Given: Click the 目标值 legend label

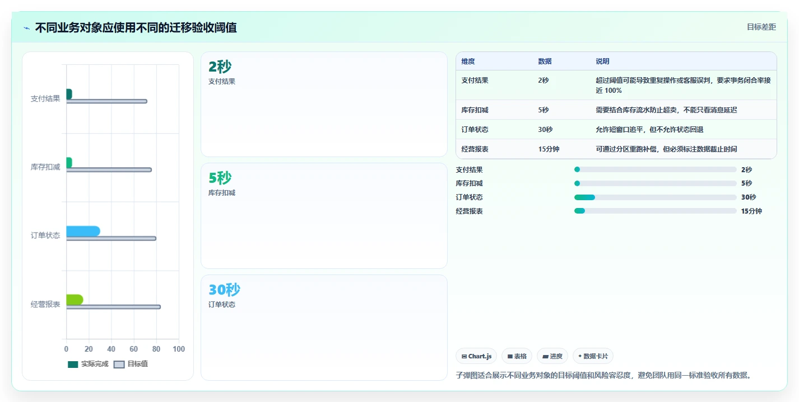Looking at the screenshot, I should click(137, 364).
